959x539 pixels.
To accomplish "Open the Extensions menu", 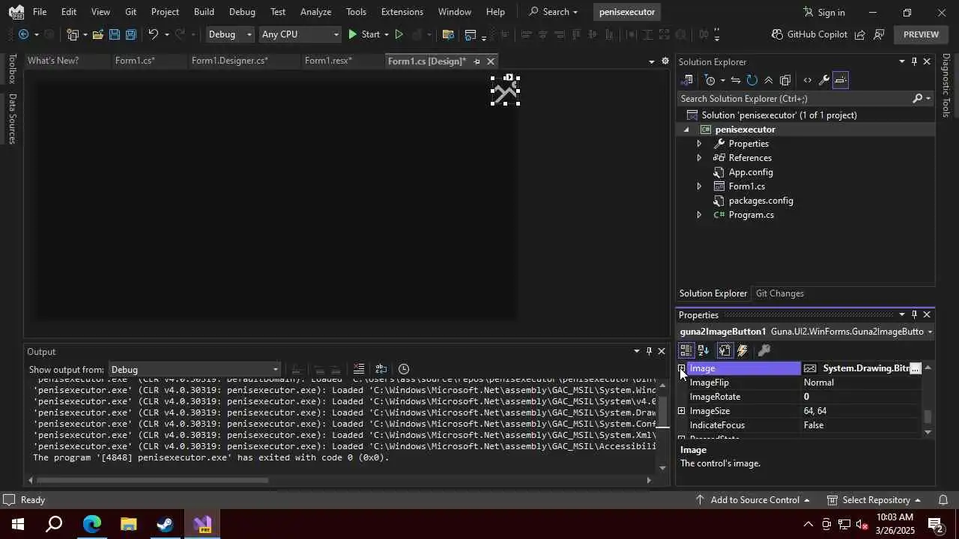I will coord(402,12).
